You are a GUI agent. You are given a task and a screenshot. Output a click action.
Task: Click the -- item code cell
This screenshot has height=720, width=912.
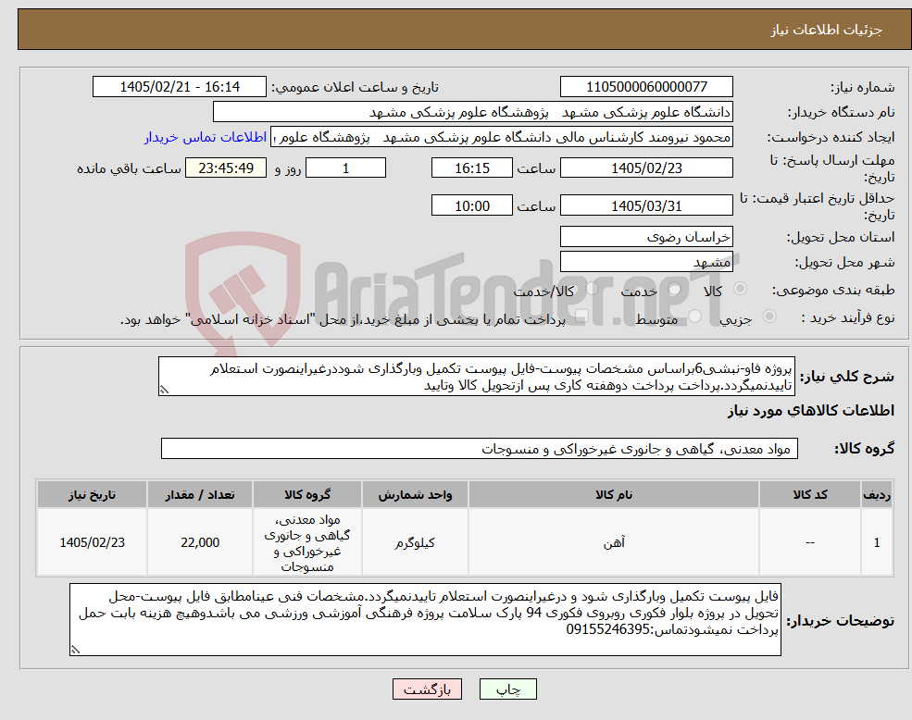click(809, 542)
